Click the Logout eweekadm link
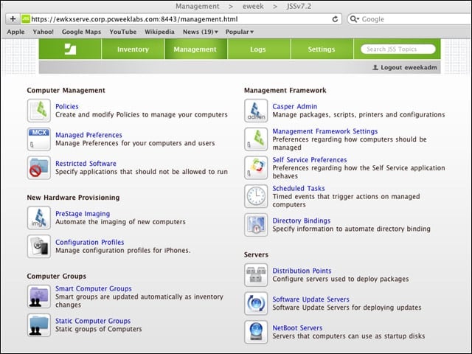Image resolution: width=472 pixels, height=354 pixels. [405, 67]
